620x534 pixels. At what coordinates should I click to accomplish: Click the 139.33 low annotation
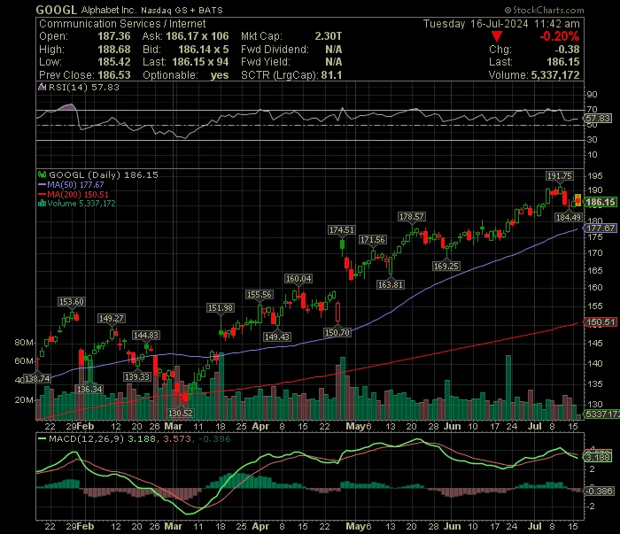point(136,376)
